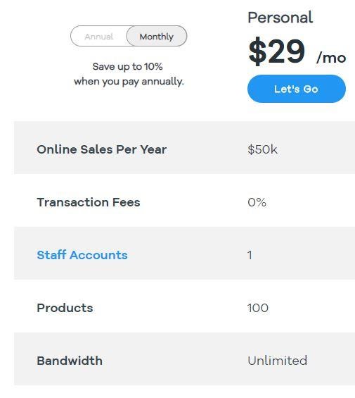
Task: Click the Products row label
Action: pyautogui.click(x=65, y=308)
